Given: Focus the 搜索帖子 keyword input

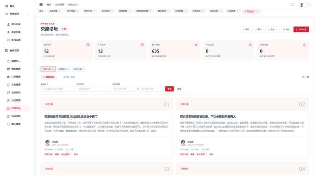Looking at the screenshot, I should [x=57, y=89].
